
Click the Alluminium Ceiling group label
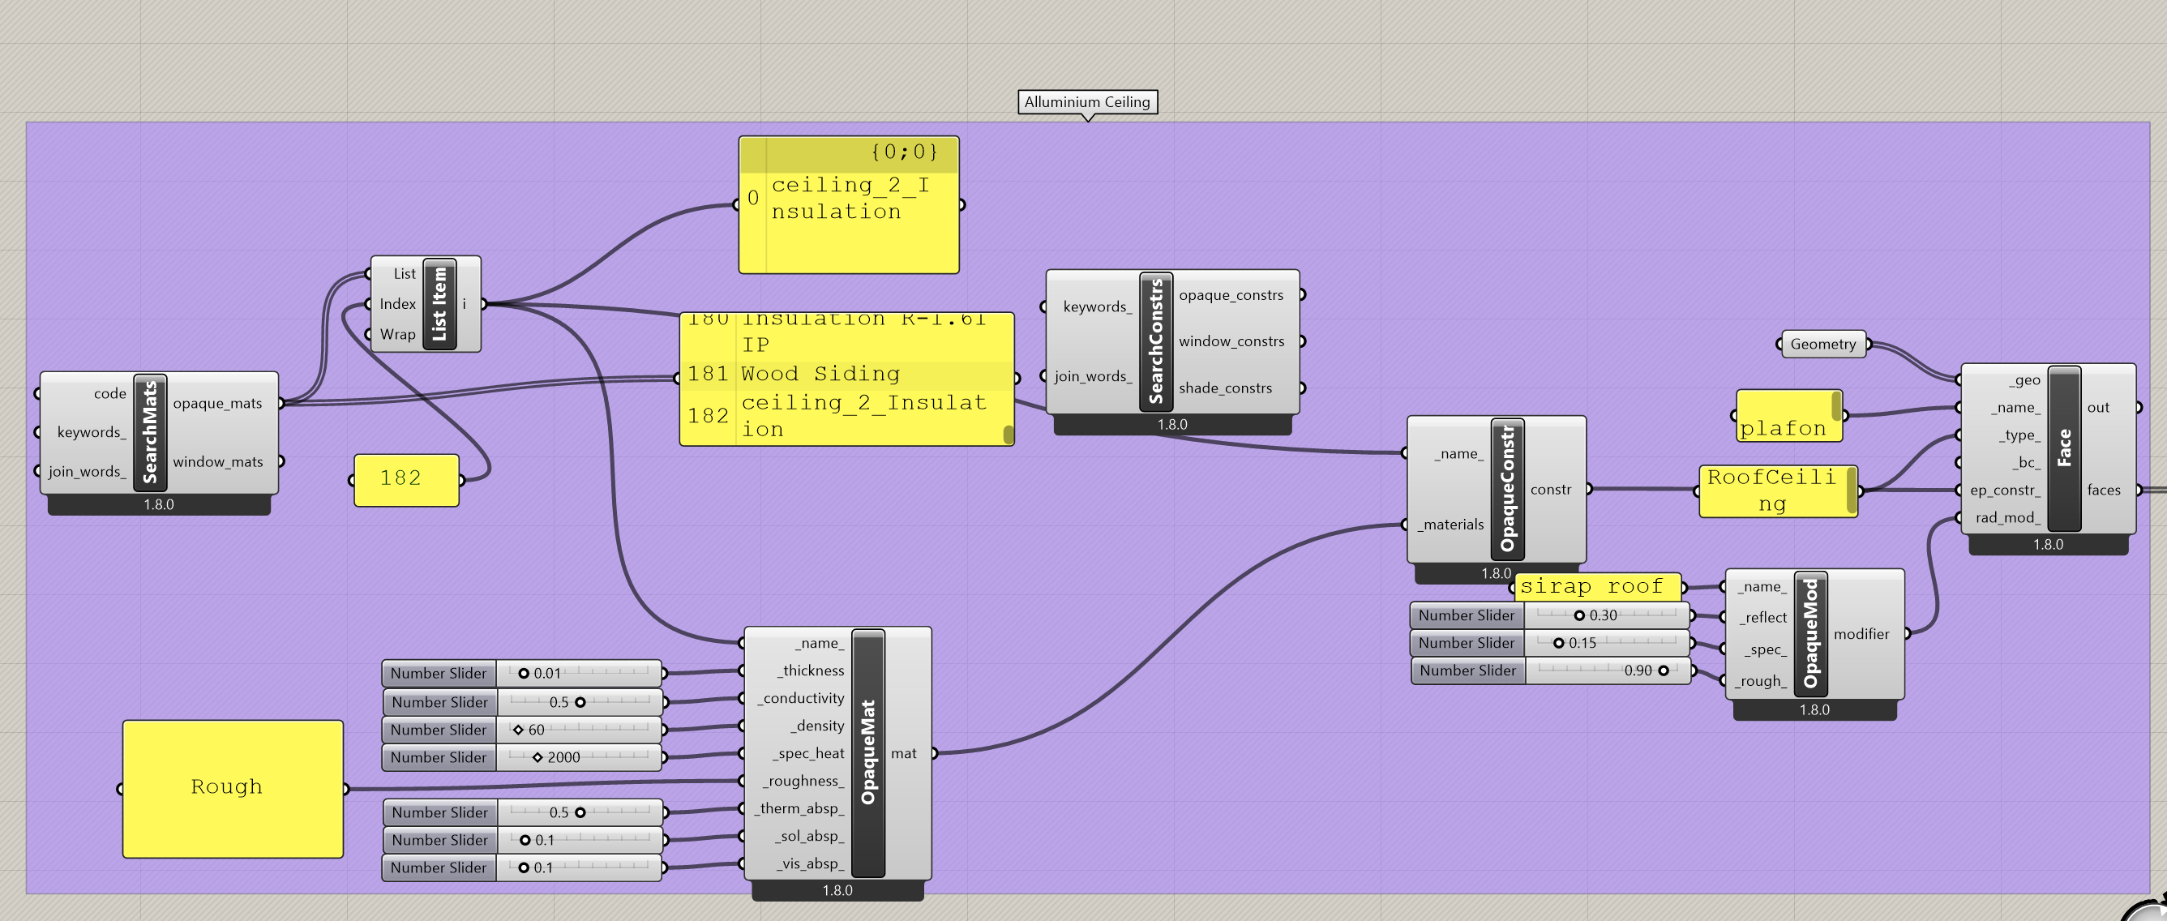click(1087, 102)
